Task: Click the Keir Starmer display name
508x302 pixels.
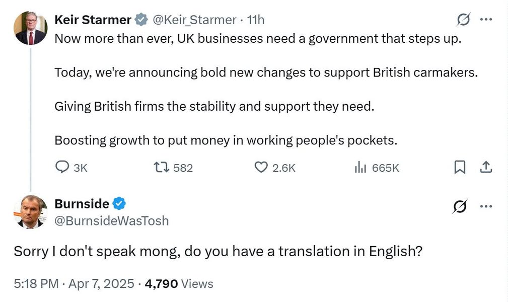Action: coord(93,20)
